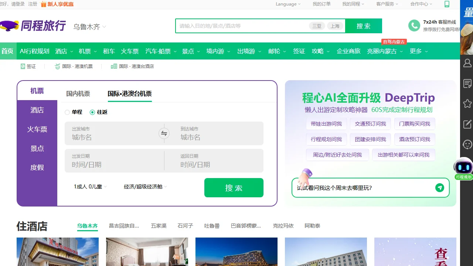Screen dimensions: 473x266
Task: Click the feedback note icon in right sidebar
Action: coord(467,83)
